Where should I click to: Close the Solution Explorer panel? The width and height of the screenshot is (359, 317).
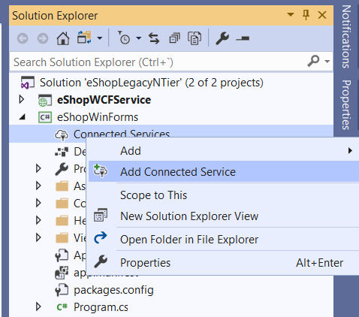322,15
